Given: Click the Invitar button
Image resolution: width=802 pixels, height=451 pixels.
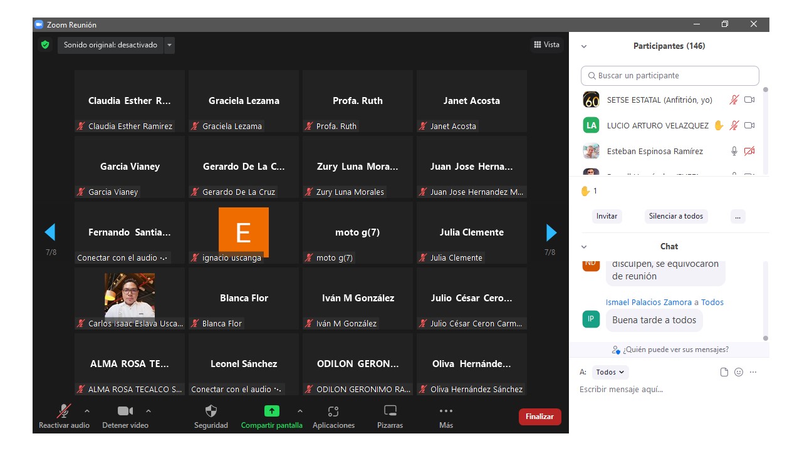Looking at the screenshot, I should (607, 216).
